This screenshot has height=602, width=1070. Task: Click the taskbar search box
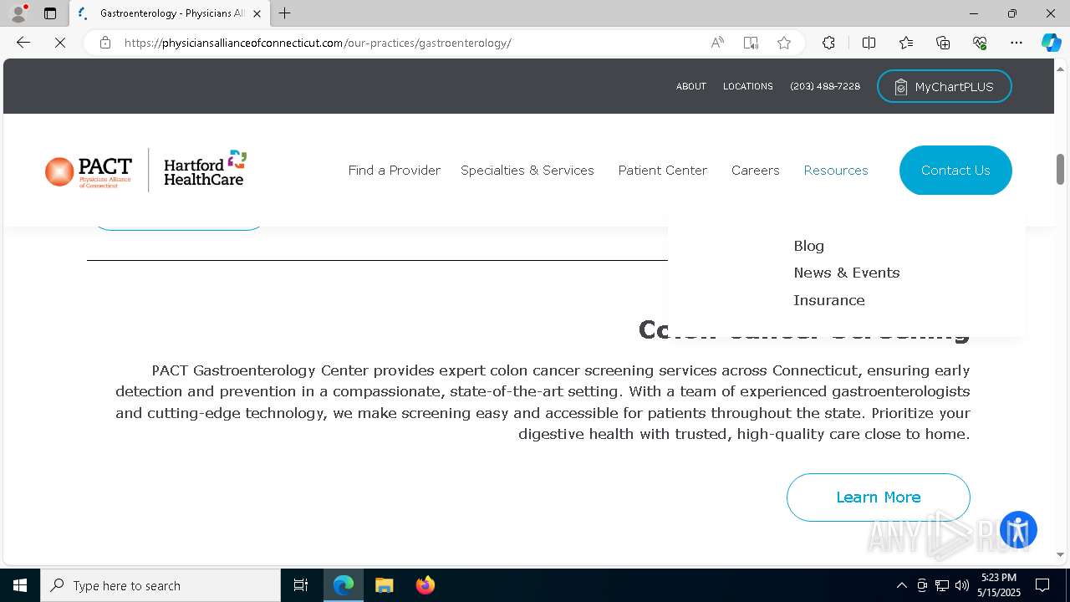(160, 585)
